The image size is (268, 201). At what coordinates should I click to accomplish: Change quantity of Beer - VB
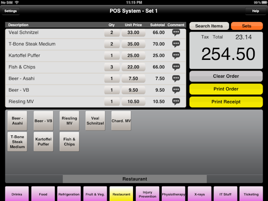pyautogui.click(x=112, y=90)
